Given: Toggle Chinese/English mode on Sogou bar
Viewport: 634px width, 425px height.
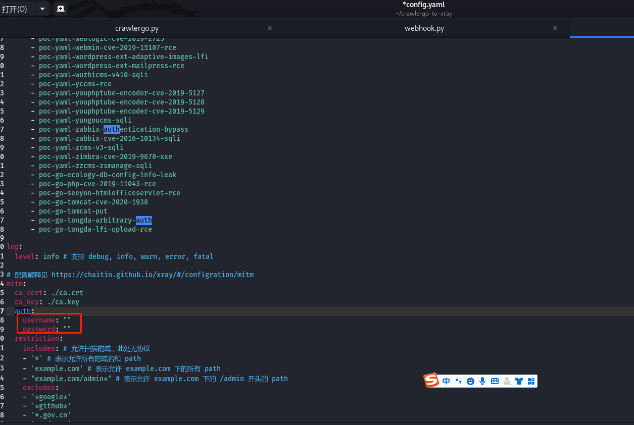Looking at the screenshot, I should click(446, 381).
